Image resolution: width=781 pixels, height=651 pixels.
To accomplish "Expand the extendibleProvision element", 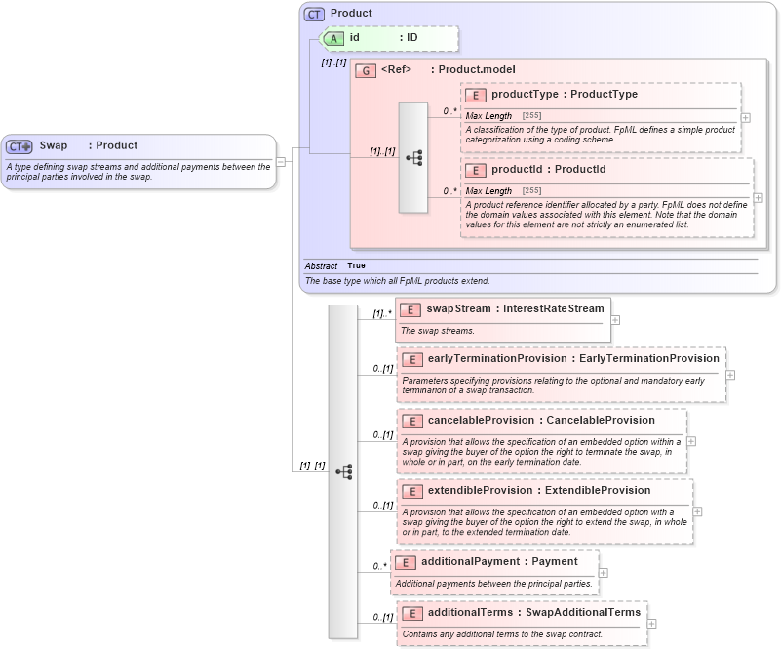I will pyautogui.click(x=698, y=512).
